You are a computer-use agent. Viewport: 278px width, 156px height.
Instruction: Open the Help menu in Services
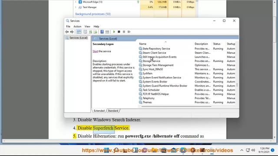[96, 26]
